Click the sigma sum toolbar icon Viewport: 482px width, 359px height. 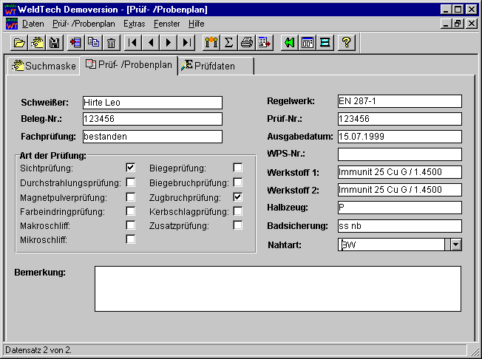(229, 43)
